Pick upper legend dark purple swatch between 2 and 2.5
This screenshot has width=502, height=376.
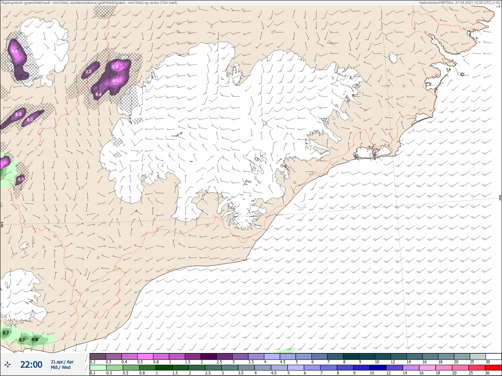[x=209, y=356]
